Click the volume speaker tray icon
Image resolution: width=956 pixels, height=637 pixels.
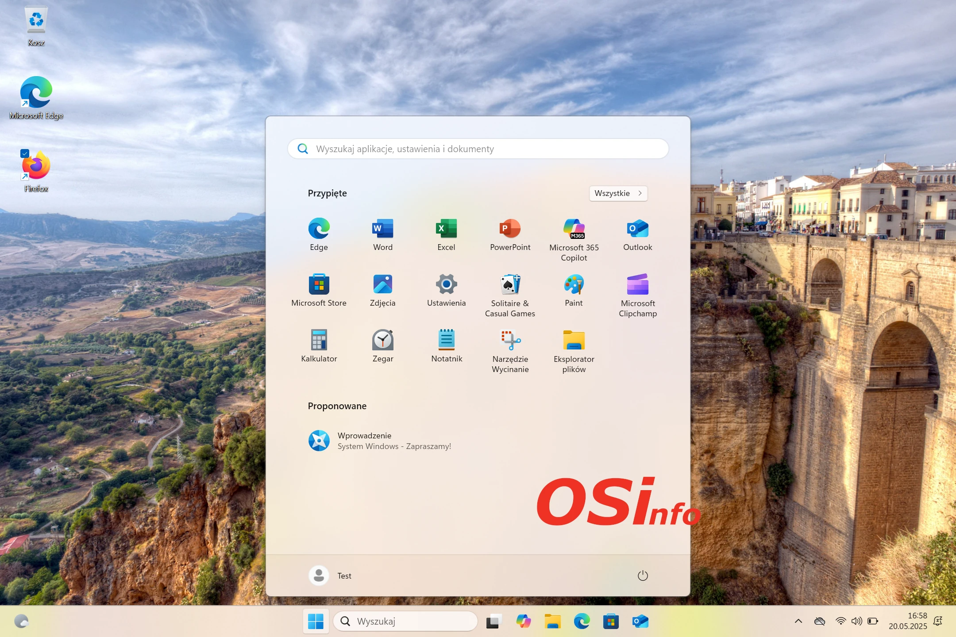[x=856, y=621]
